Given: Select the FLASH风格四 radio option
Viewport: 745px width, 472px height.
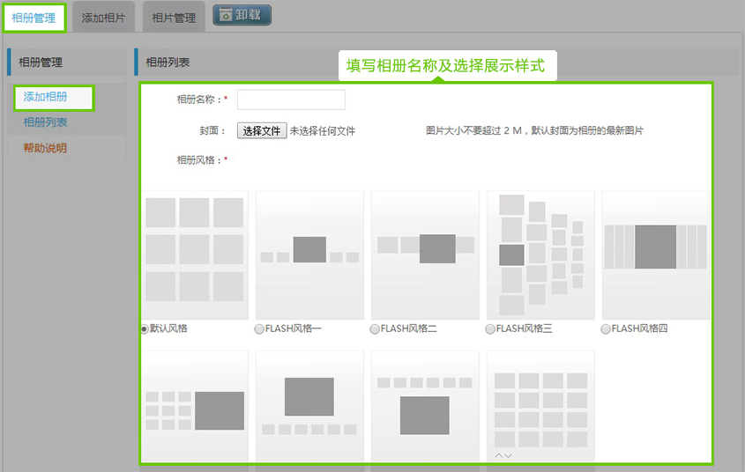Looking at the screenshot, I should point(606,328).
